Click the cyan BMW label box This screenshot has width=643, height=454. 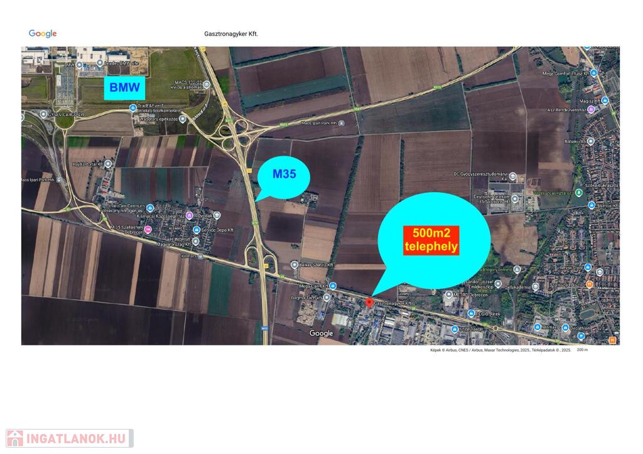tap(125, 88)
